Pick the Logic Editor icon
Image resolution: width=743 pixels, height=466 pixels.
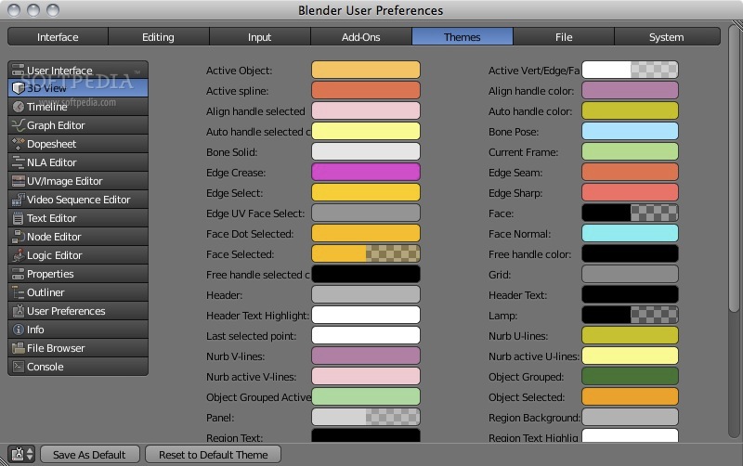pos(18,255)
